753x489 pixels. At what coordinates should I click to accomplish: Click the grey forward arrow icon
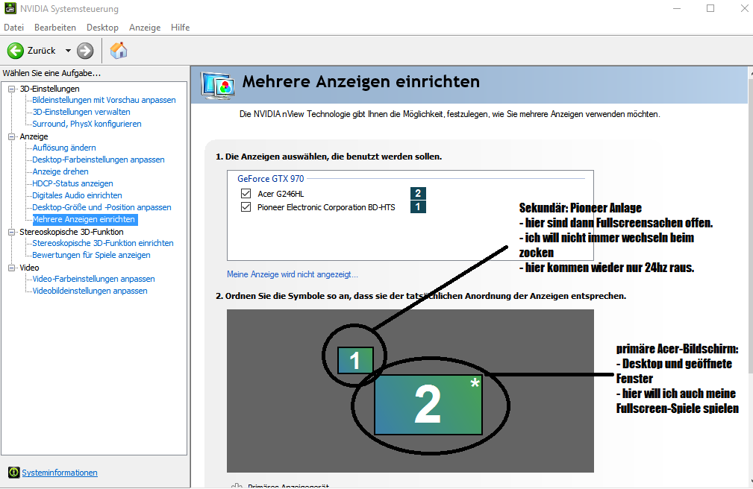point(85,51)
